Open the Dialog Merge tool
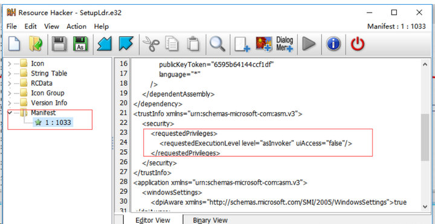Viewport: 435px width, 224px height. (x=285, y=44)
